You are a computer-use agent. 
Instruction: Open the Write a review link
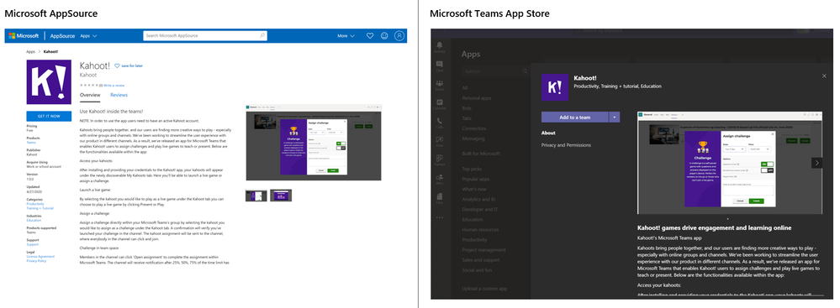[114, 85]
